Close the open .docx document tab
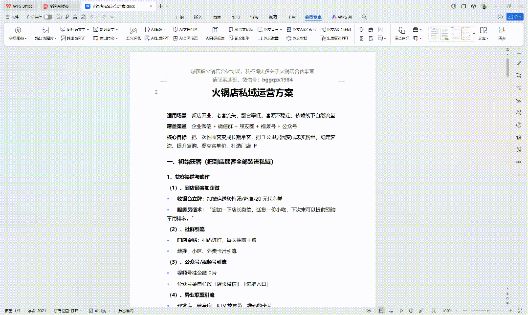 point(151,6)
